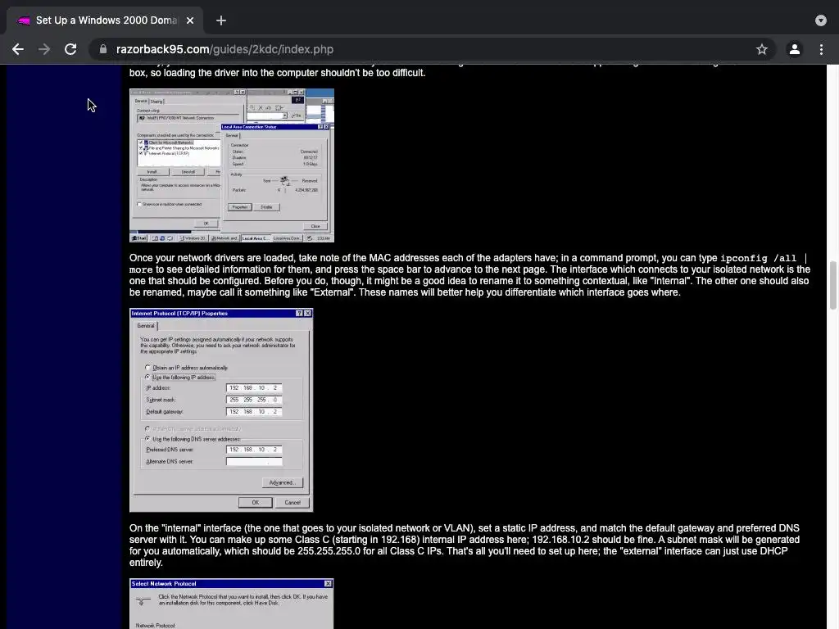The height and width of the screenshot is (629, 839).
Task: Close the Set Up a Windows 2000 tab
Action: [190, 20]
